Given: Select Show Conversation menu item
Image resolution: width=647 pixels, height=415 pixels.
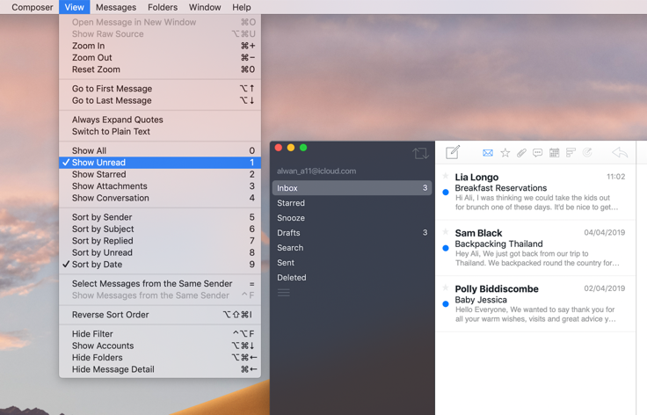Looking at the screenshot, I should [160, 198].
